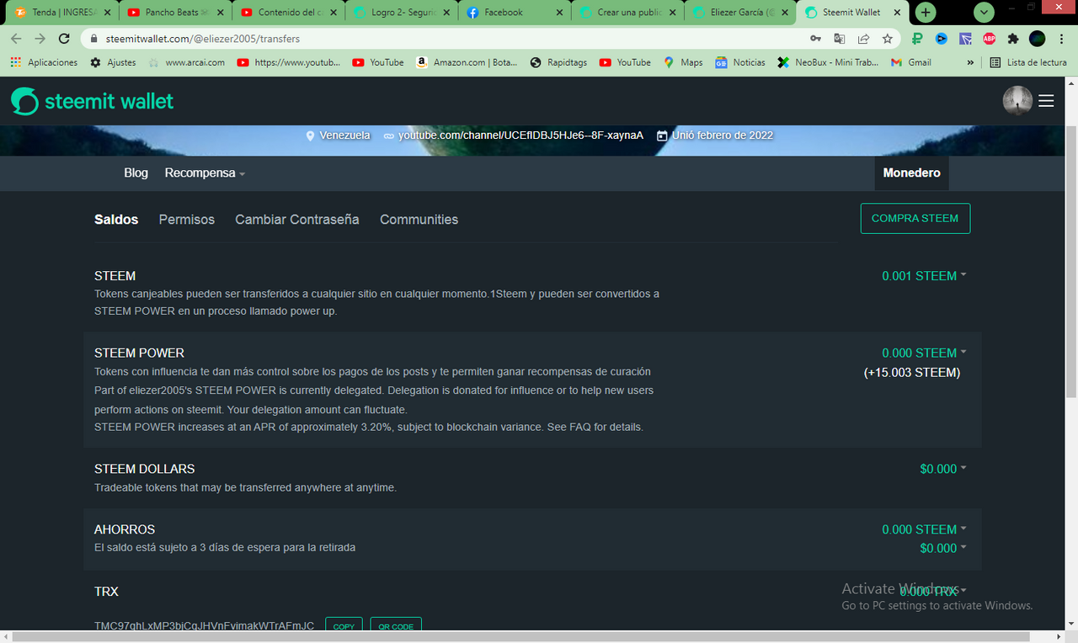Open Cambiar Contraseña tab

pyautogui.click(x=297, y=220)
